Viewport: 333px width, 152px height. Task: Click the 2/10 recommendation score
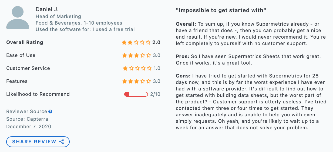[x=155, y=94]
